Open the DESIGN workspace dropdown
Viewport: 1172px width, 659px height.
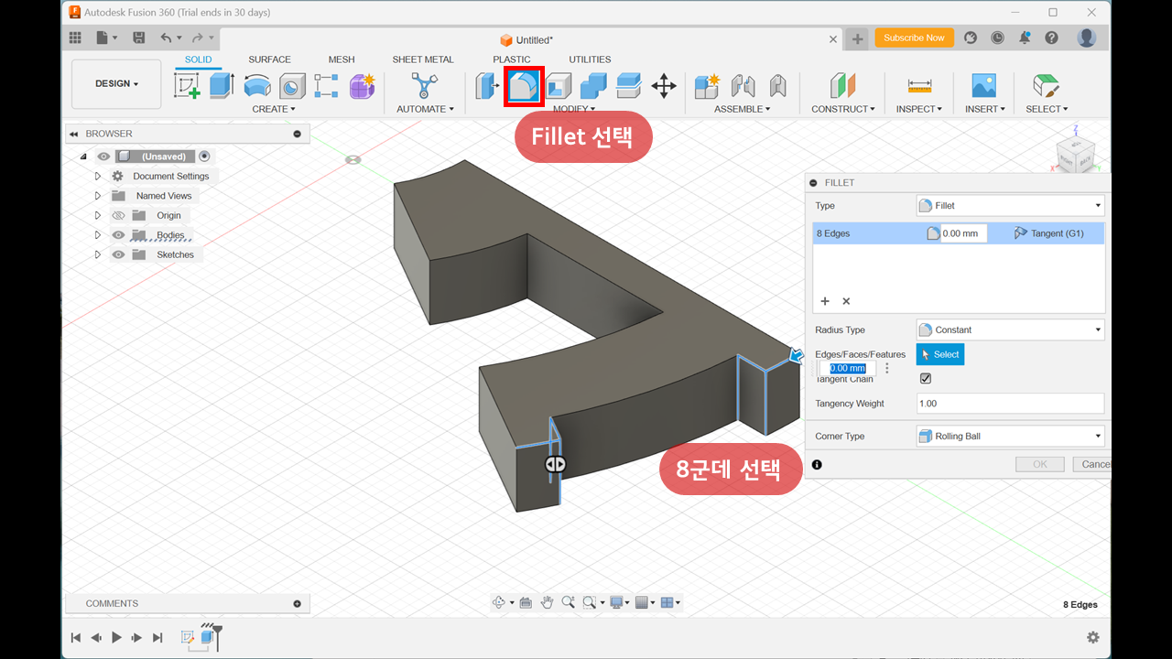coord(116,83)
